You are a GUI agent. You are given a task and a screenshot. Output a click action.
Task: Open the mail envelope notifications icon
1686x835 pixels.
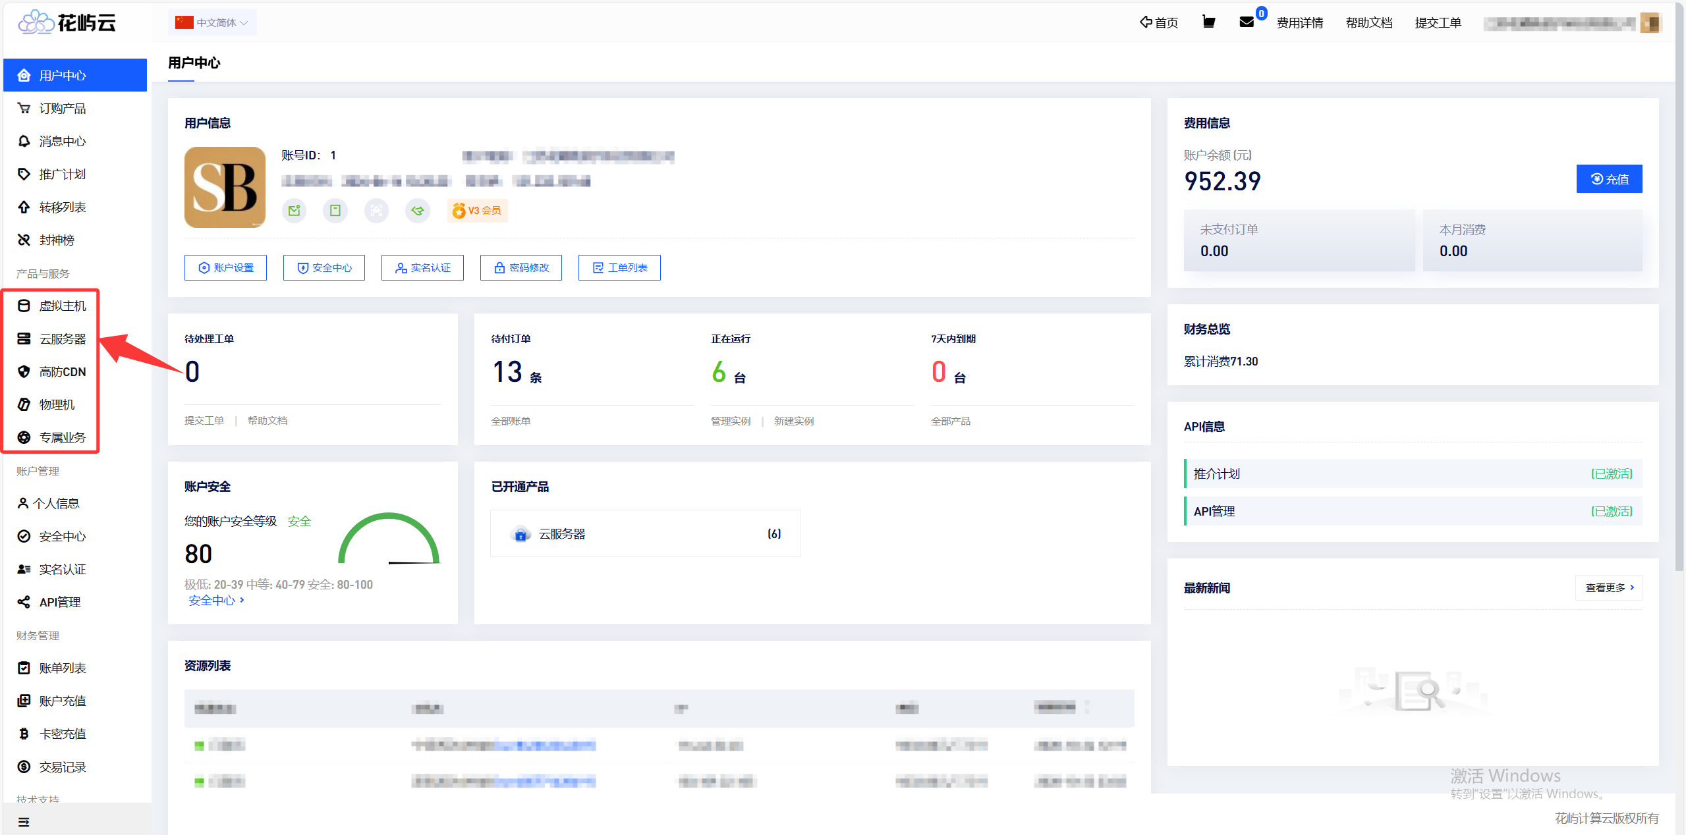tap(1246, 22)
